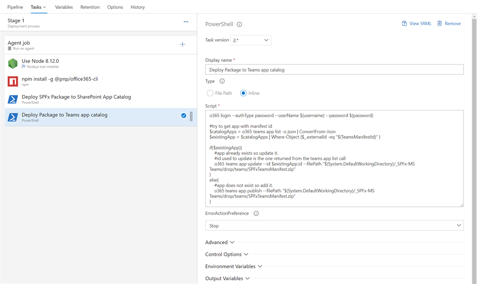Show Type info icon
Viewport: 477px width, 284px height.
click(222, 81)
